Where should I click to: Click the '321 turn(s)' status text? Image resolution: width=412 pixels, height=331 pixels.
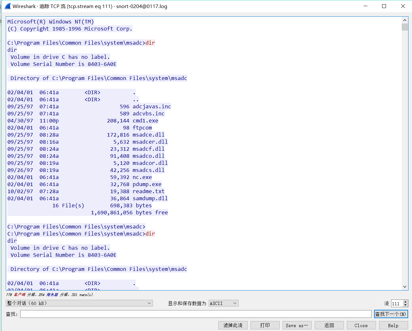click(x=82, y=294)
